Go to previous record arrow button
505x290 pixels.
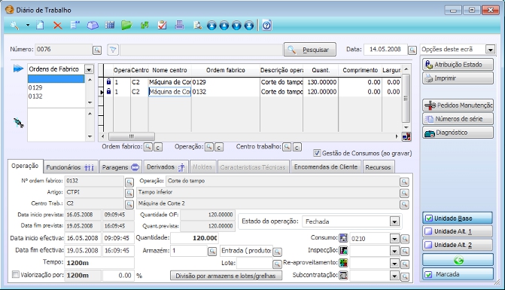click(224, 26)
